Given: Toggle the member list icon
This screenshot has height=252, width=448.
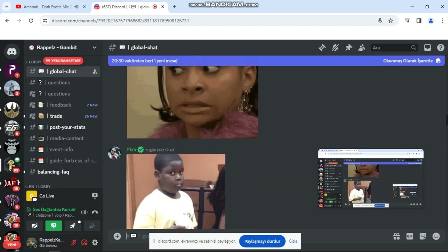Looking at the screenshot, I should [x=362, y=48].
